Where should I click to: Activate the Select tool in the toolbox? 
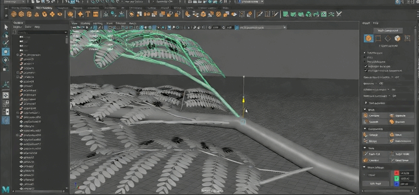(x=6, y=27)
